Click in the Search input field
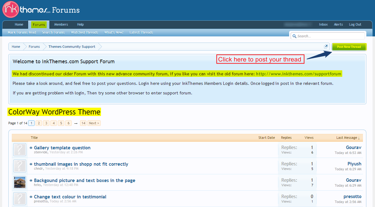Viewport: 375px width, 207px height. pyautogui.click(x=328, y=36)
